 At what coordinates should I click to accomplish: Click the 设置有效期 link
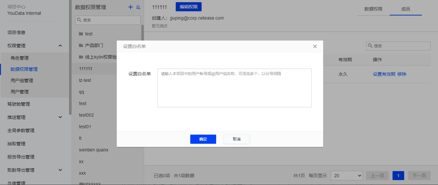[384, 74]
